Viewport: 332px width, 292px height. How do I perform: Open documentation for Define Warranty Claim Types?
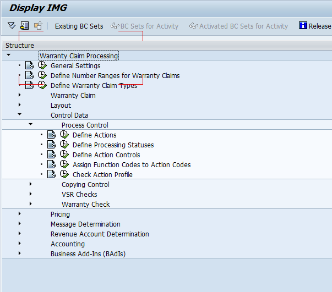(30, 85)
